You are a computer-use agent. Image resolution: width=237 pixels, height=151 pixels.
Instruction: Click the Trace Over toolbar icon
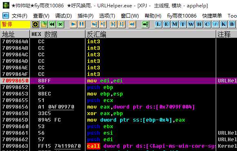point(122,24)
